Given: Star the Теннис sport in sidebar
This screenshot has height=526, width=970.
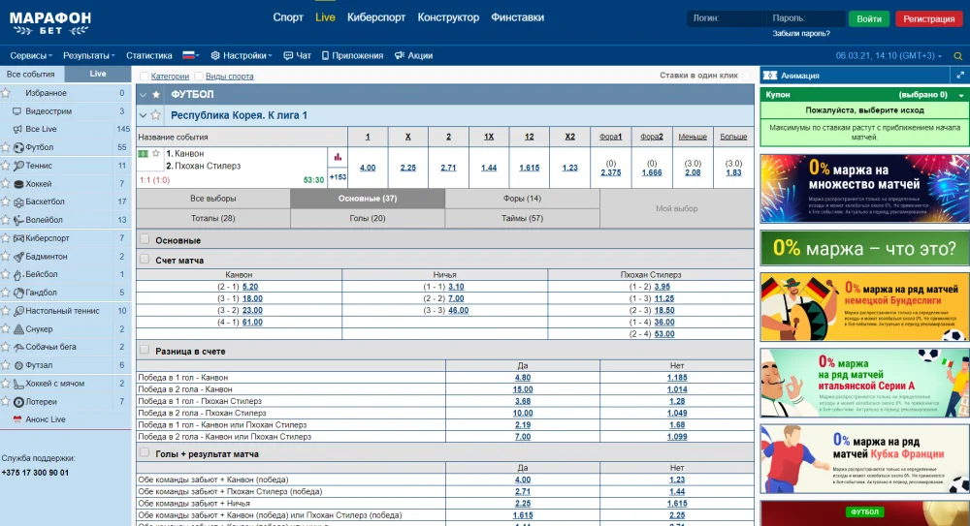Looking at the screenshot, I should pos(6,166).
